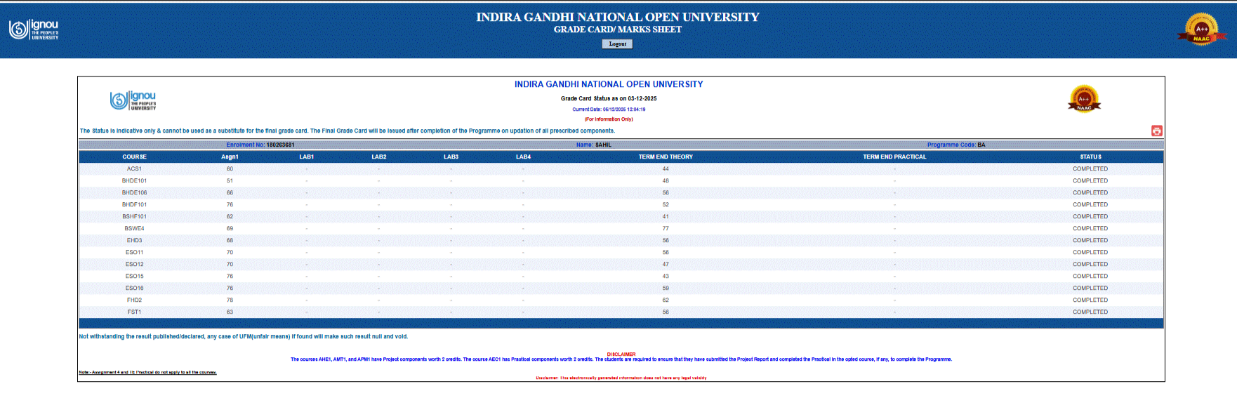This screenshot has height=398, width=1237.
Task: Click the red print icon
Action: click(1156, 131)
